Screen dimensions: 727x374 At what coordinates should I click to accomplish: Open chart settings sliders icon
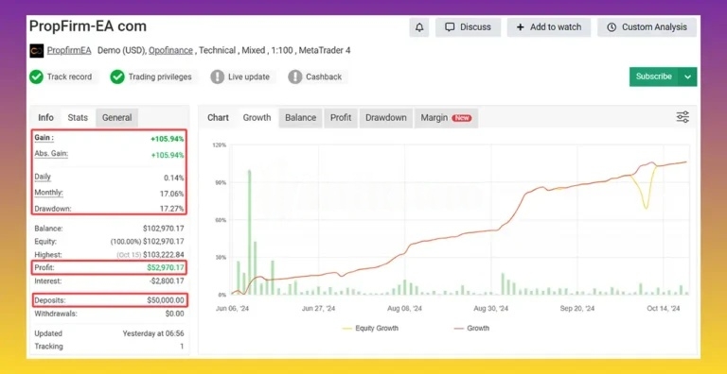point(683,117)
